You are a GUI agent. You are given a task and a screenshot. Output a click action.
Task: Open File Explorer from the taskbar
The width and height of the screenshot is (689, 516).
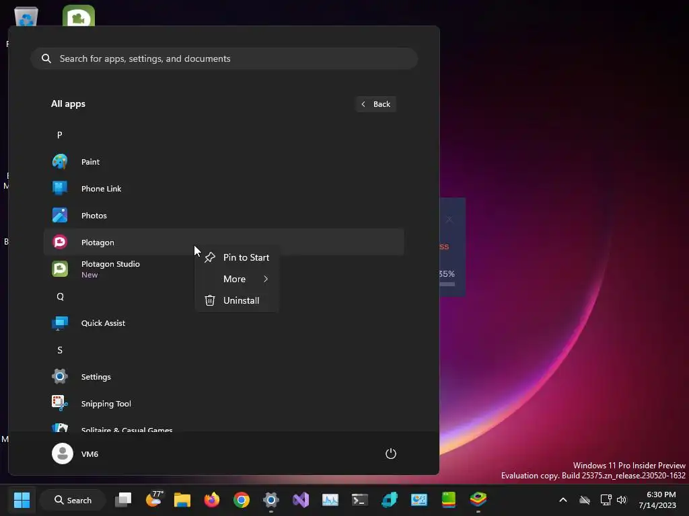coord(182,500)
